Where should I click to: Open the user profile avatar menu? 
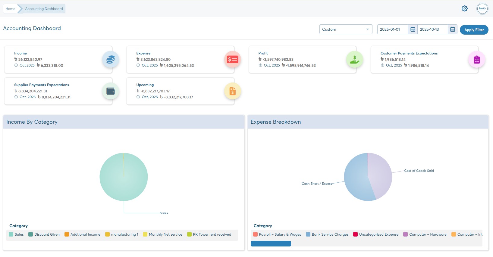tap(482, 9)
